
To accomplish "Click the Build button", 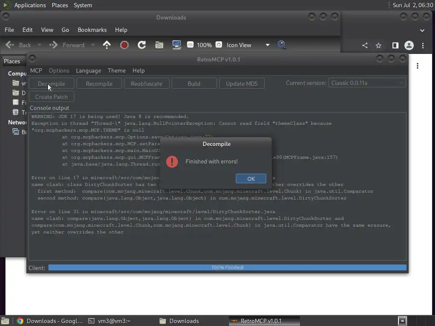I will [194, 84].
